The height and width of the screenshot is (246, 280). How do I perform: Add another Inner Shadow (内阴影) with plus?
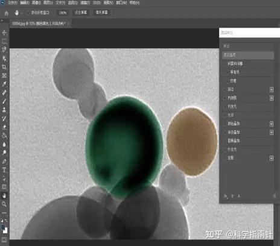tap(272, 98)
